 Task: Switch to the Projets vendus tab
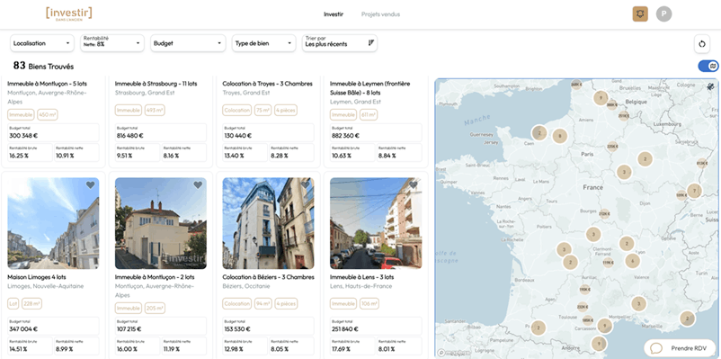381,14
